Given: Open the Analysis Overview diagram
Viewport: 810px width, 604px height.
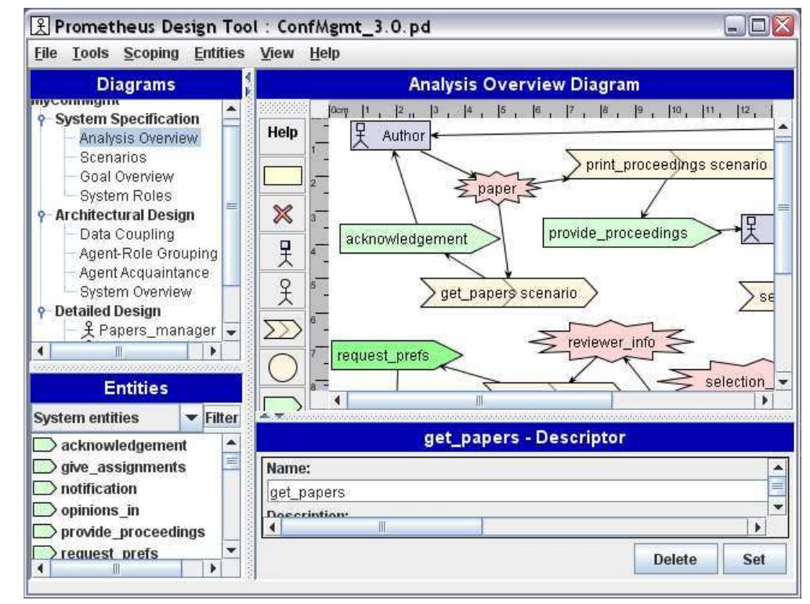Looking at the screenshot, I should pos(139,138).
